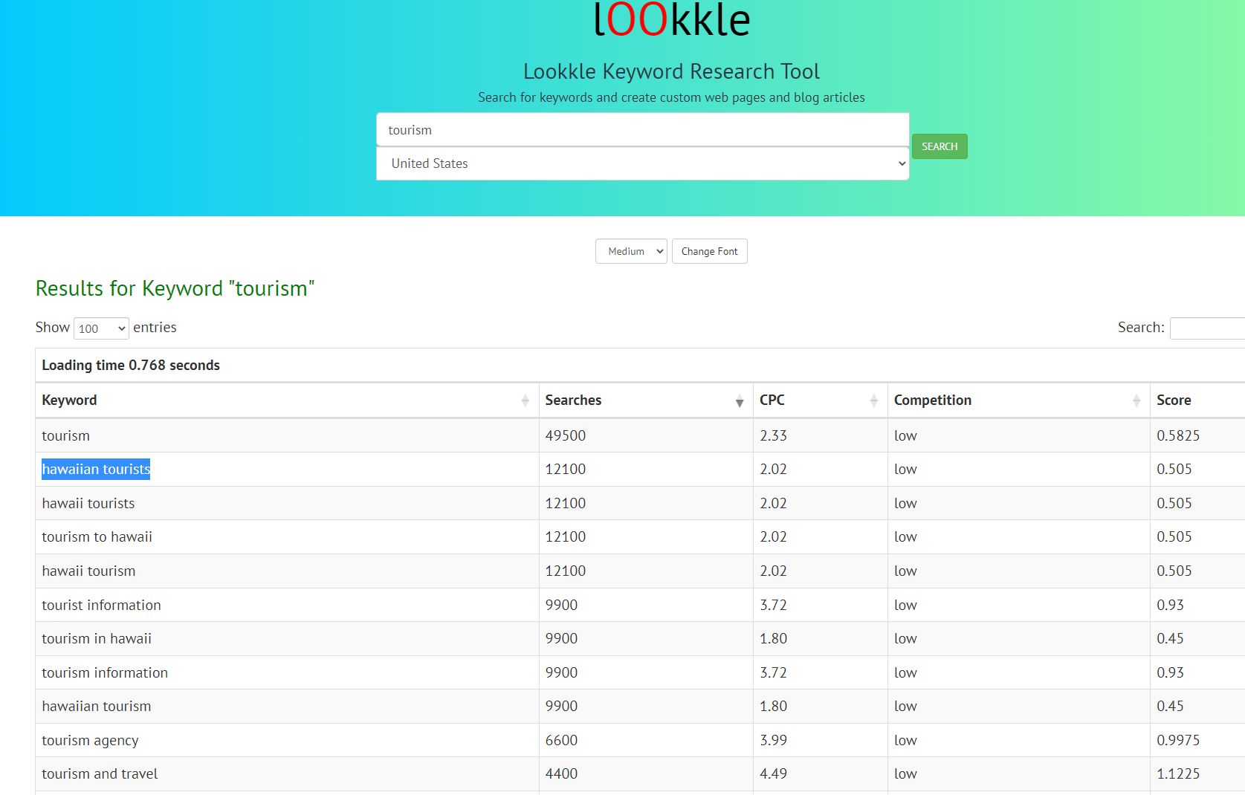
Task: Open the United States country dropdown
Action: click(x=643, y=163)
